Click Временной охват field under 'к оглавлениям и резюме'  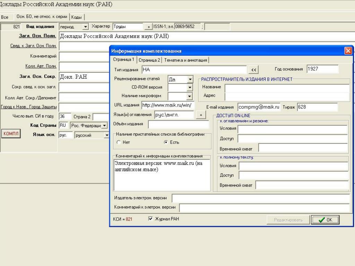303,148
